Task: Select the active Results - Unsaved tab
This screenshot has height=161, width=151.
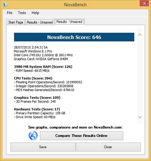Action: click(69, 22)
